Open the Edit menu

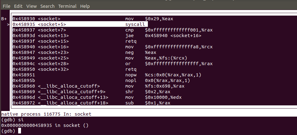point(18,6)
